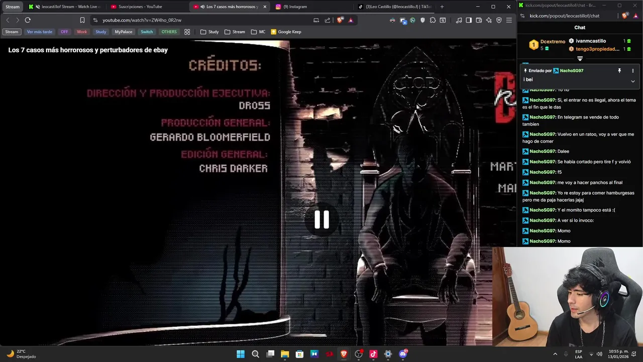
Task: Expand the pinned message chevron
Action: pyautogui.click(x=632, y=81)
